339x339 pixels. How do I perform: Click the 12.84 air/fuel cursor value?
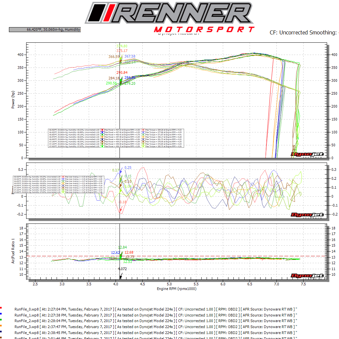pos(122,247)
